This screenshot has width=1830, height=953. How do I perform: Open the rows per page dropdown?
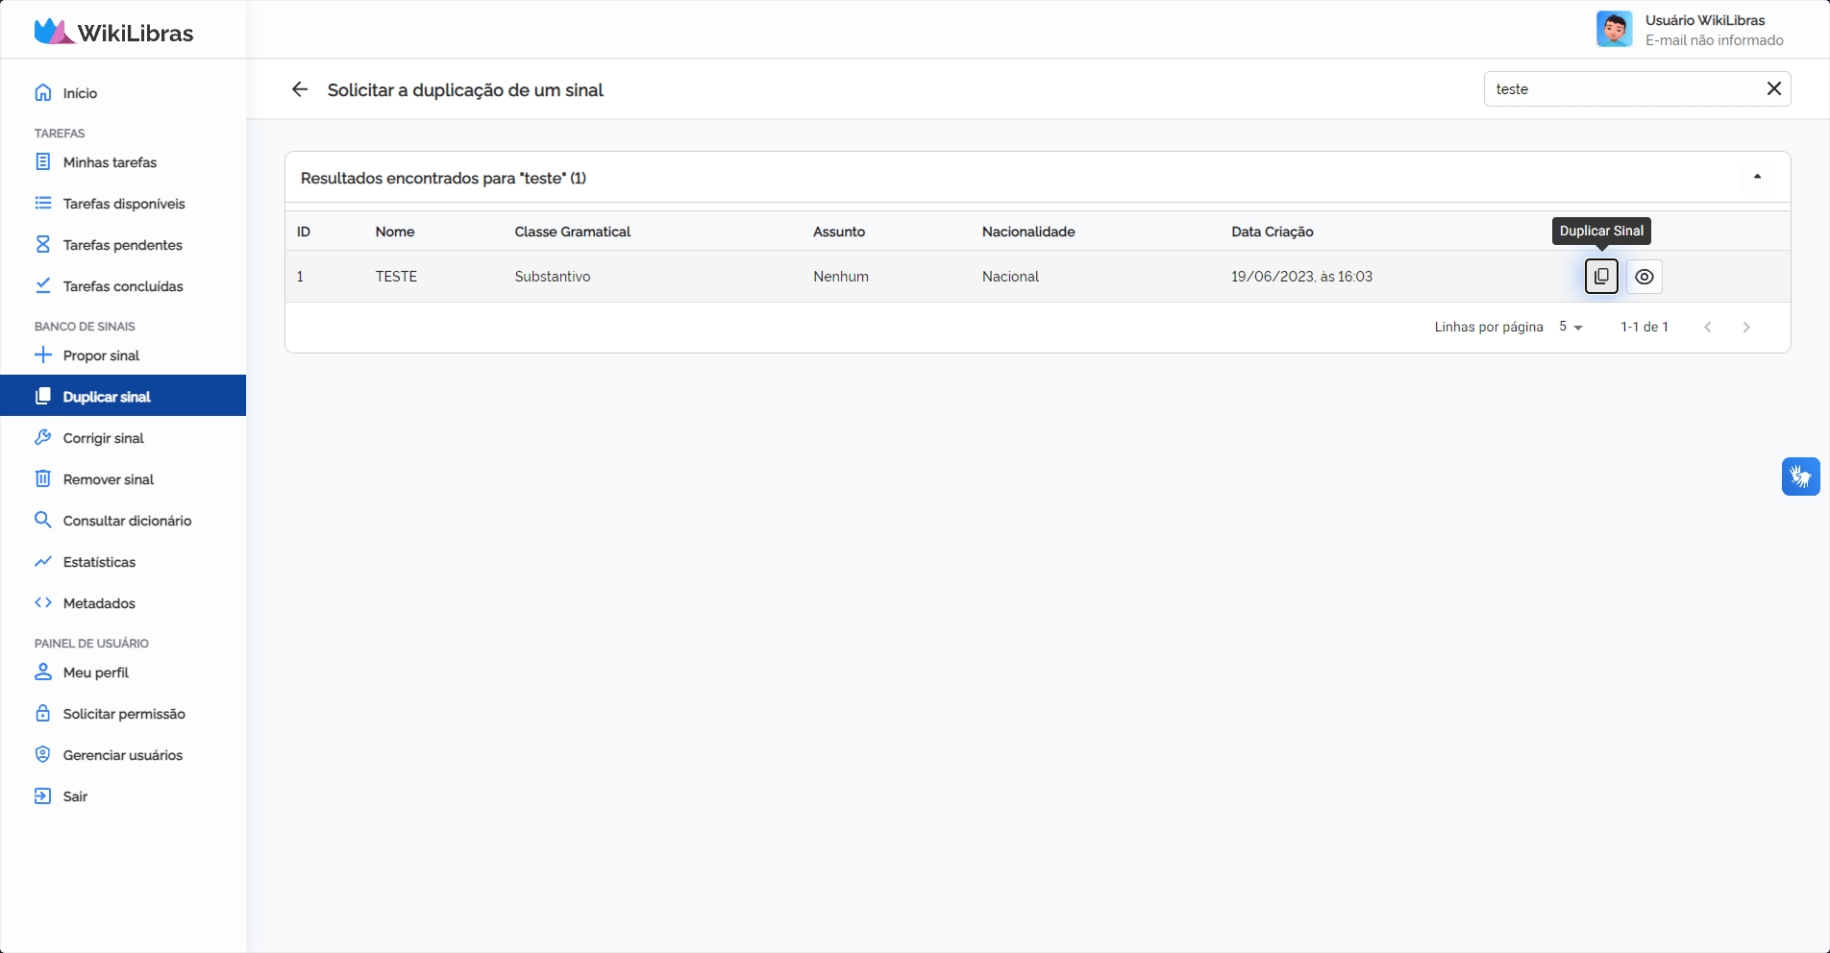click(1570, 328)
